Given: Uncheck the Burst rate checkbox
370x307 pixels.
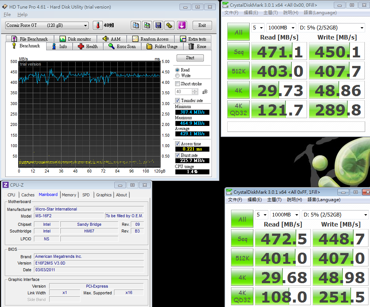Looking at the screenshot, I should click(178, 155).
